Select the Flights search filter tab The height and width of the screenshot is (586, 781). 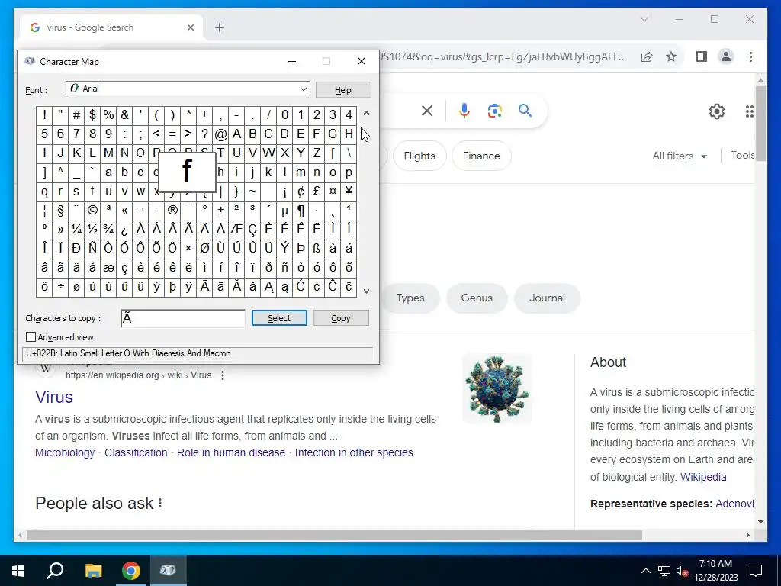419,156
